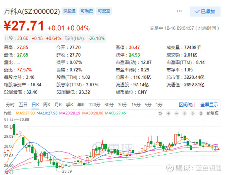Image resolution: width=228 pixels, height=175 pixels.
Task: Click the stock title 万科A(SZ:000002)
Action: click(32, 11)
